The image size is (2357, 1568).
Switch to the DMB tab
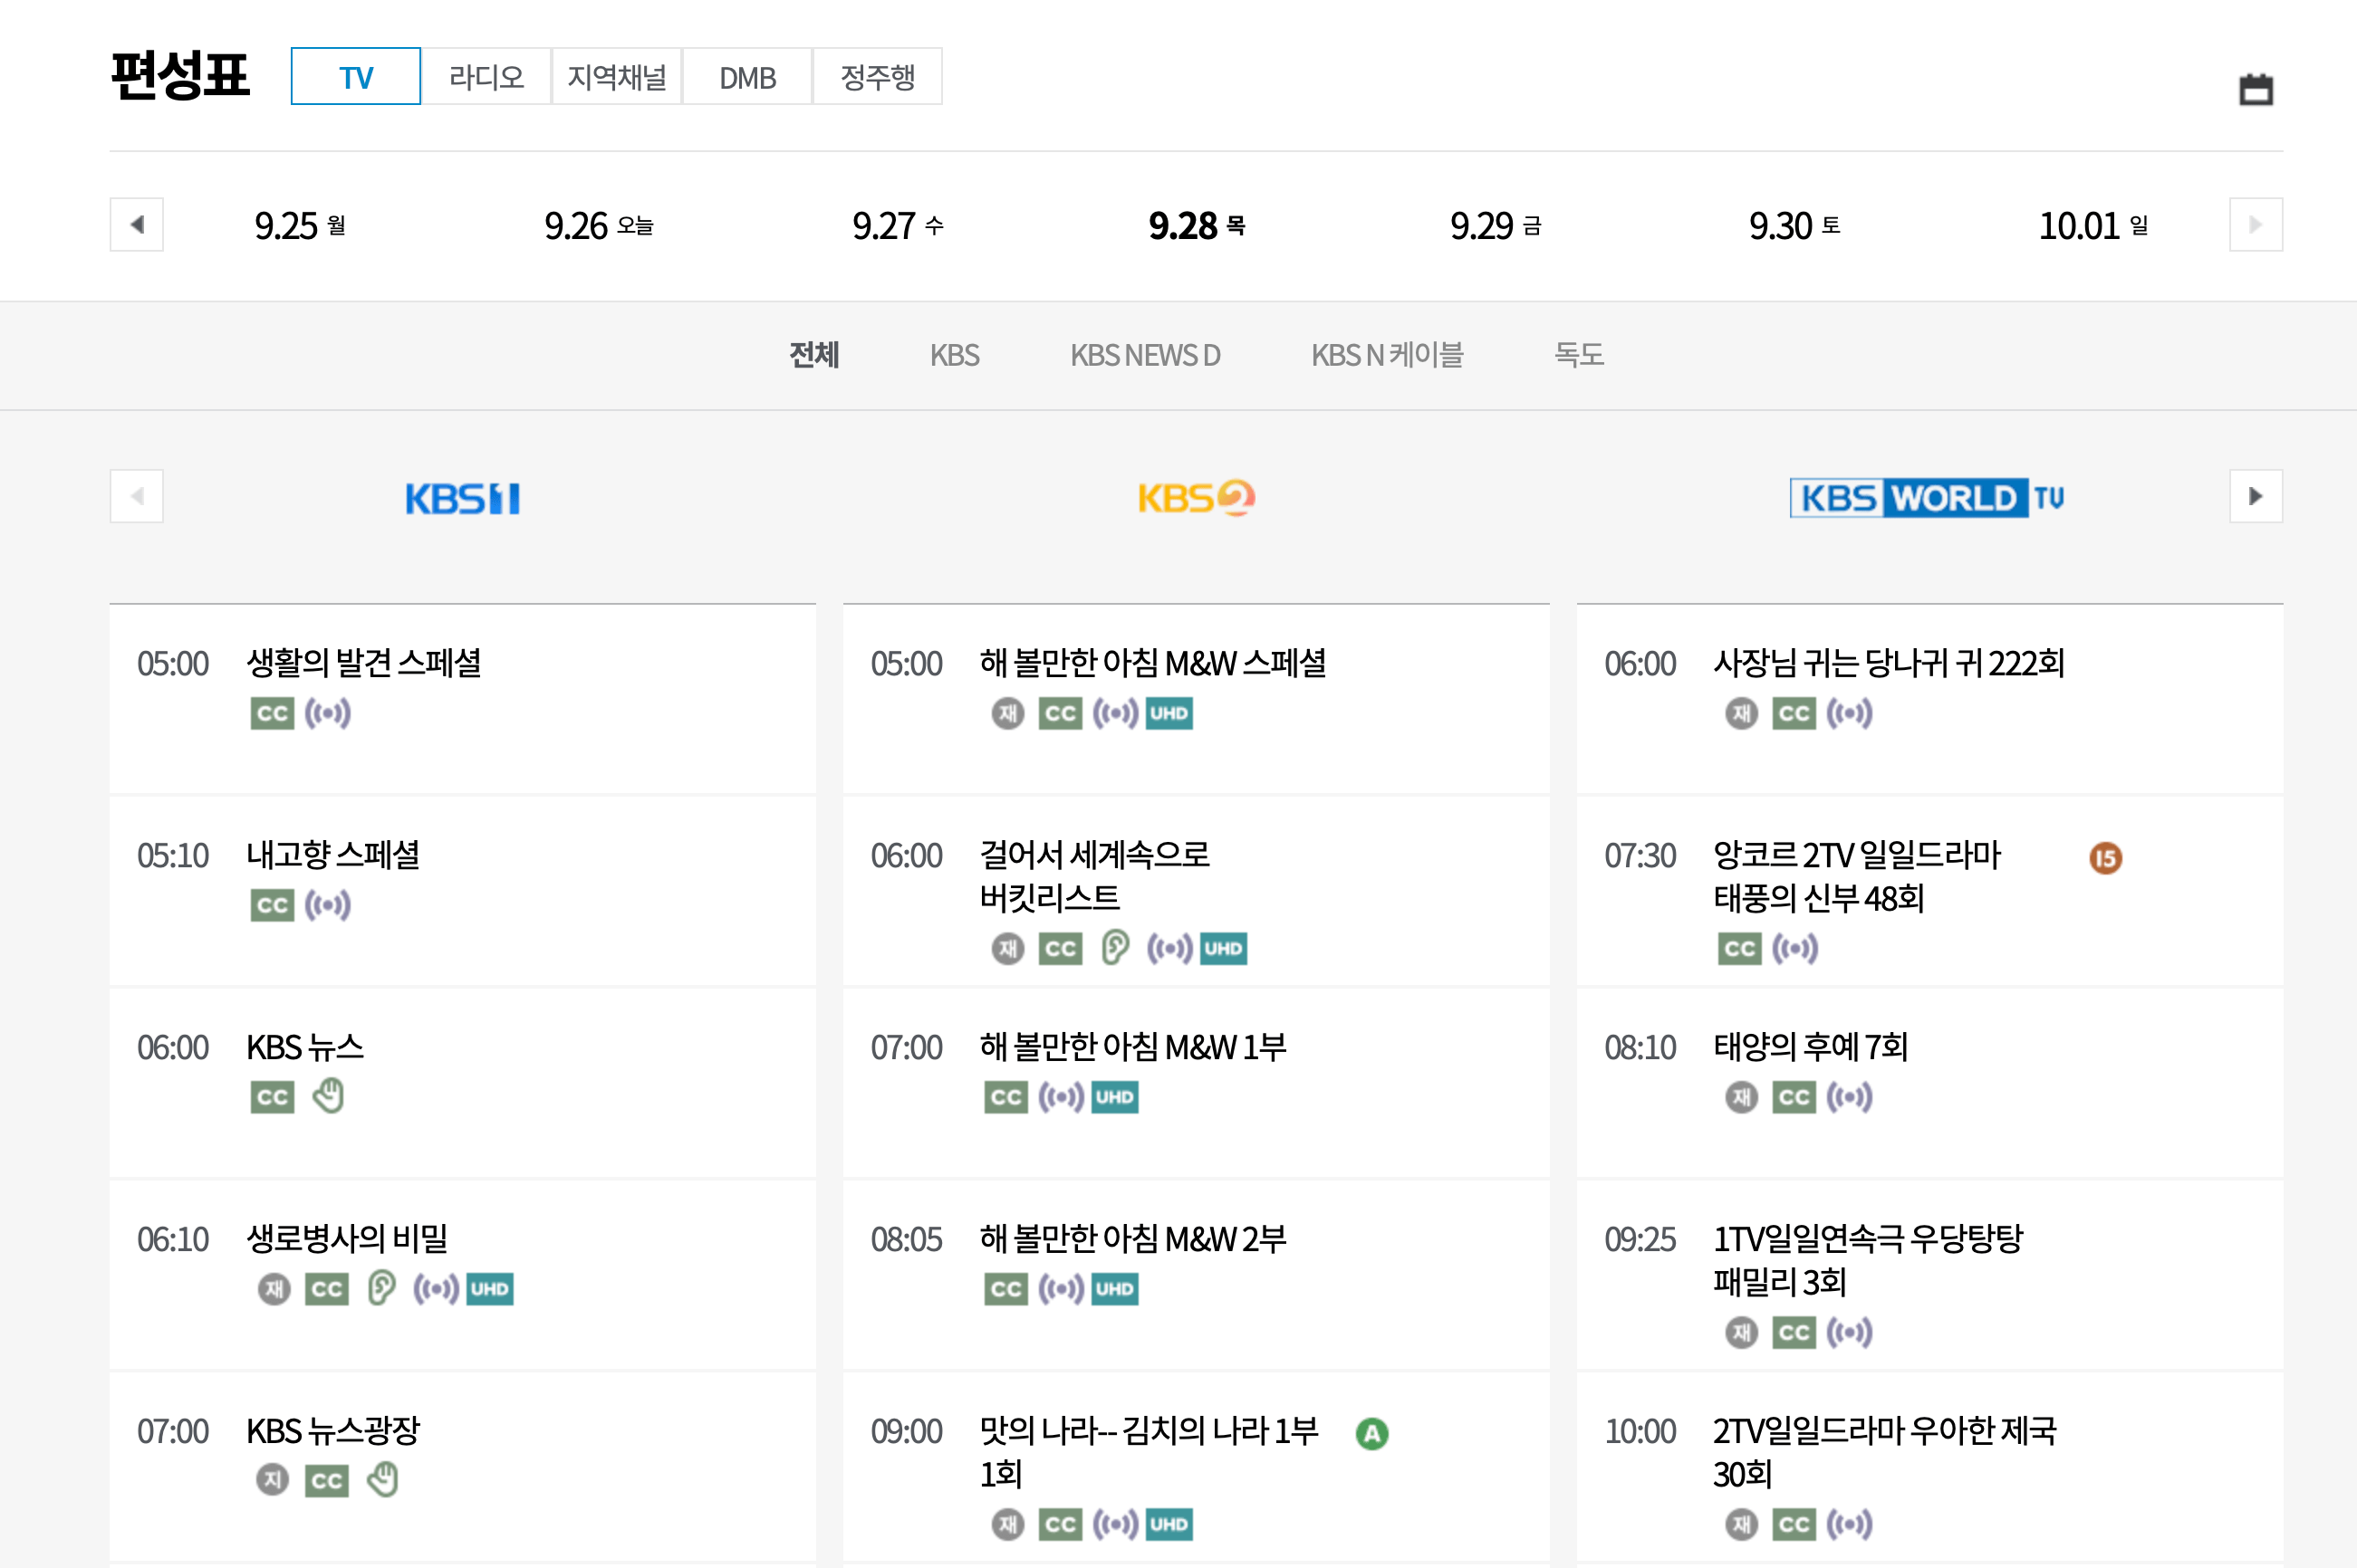point(747,77)
